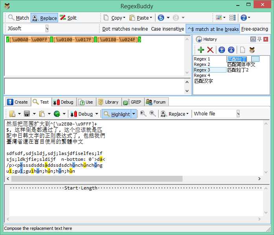Close the History panel
This screenshot has height=235, width=274.
point(266,39)
